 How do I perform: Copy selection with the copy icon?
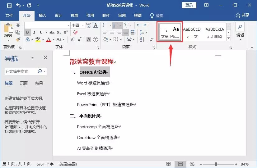point(18,32)
